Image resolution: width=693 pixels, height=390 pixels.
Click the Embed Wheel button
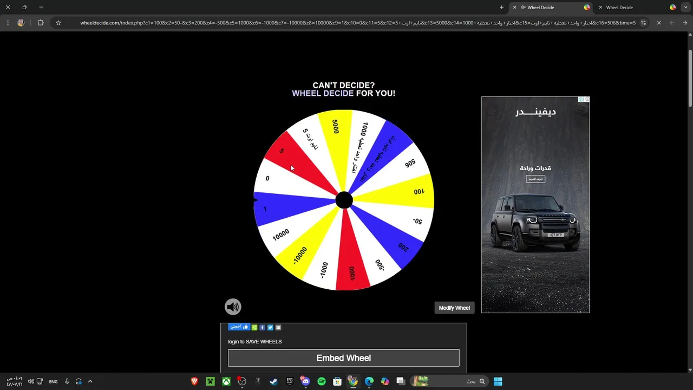(x=344, y=358)
